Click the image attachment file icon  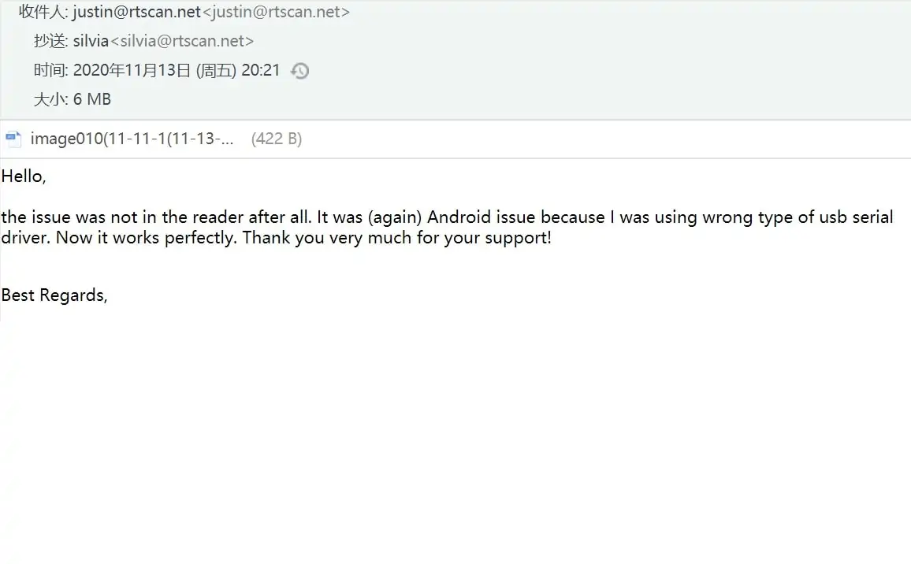13,139
